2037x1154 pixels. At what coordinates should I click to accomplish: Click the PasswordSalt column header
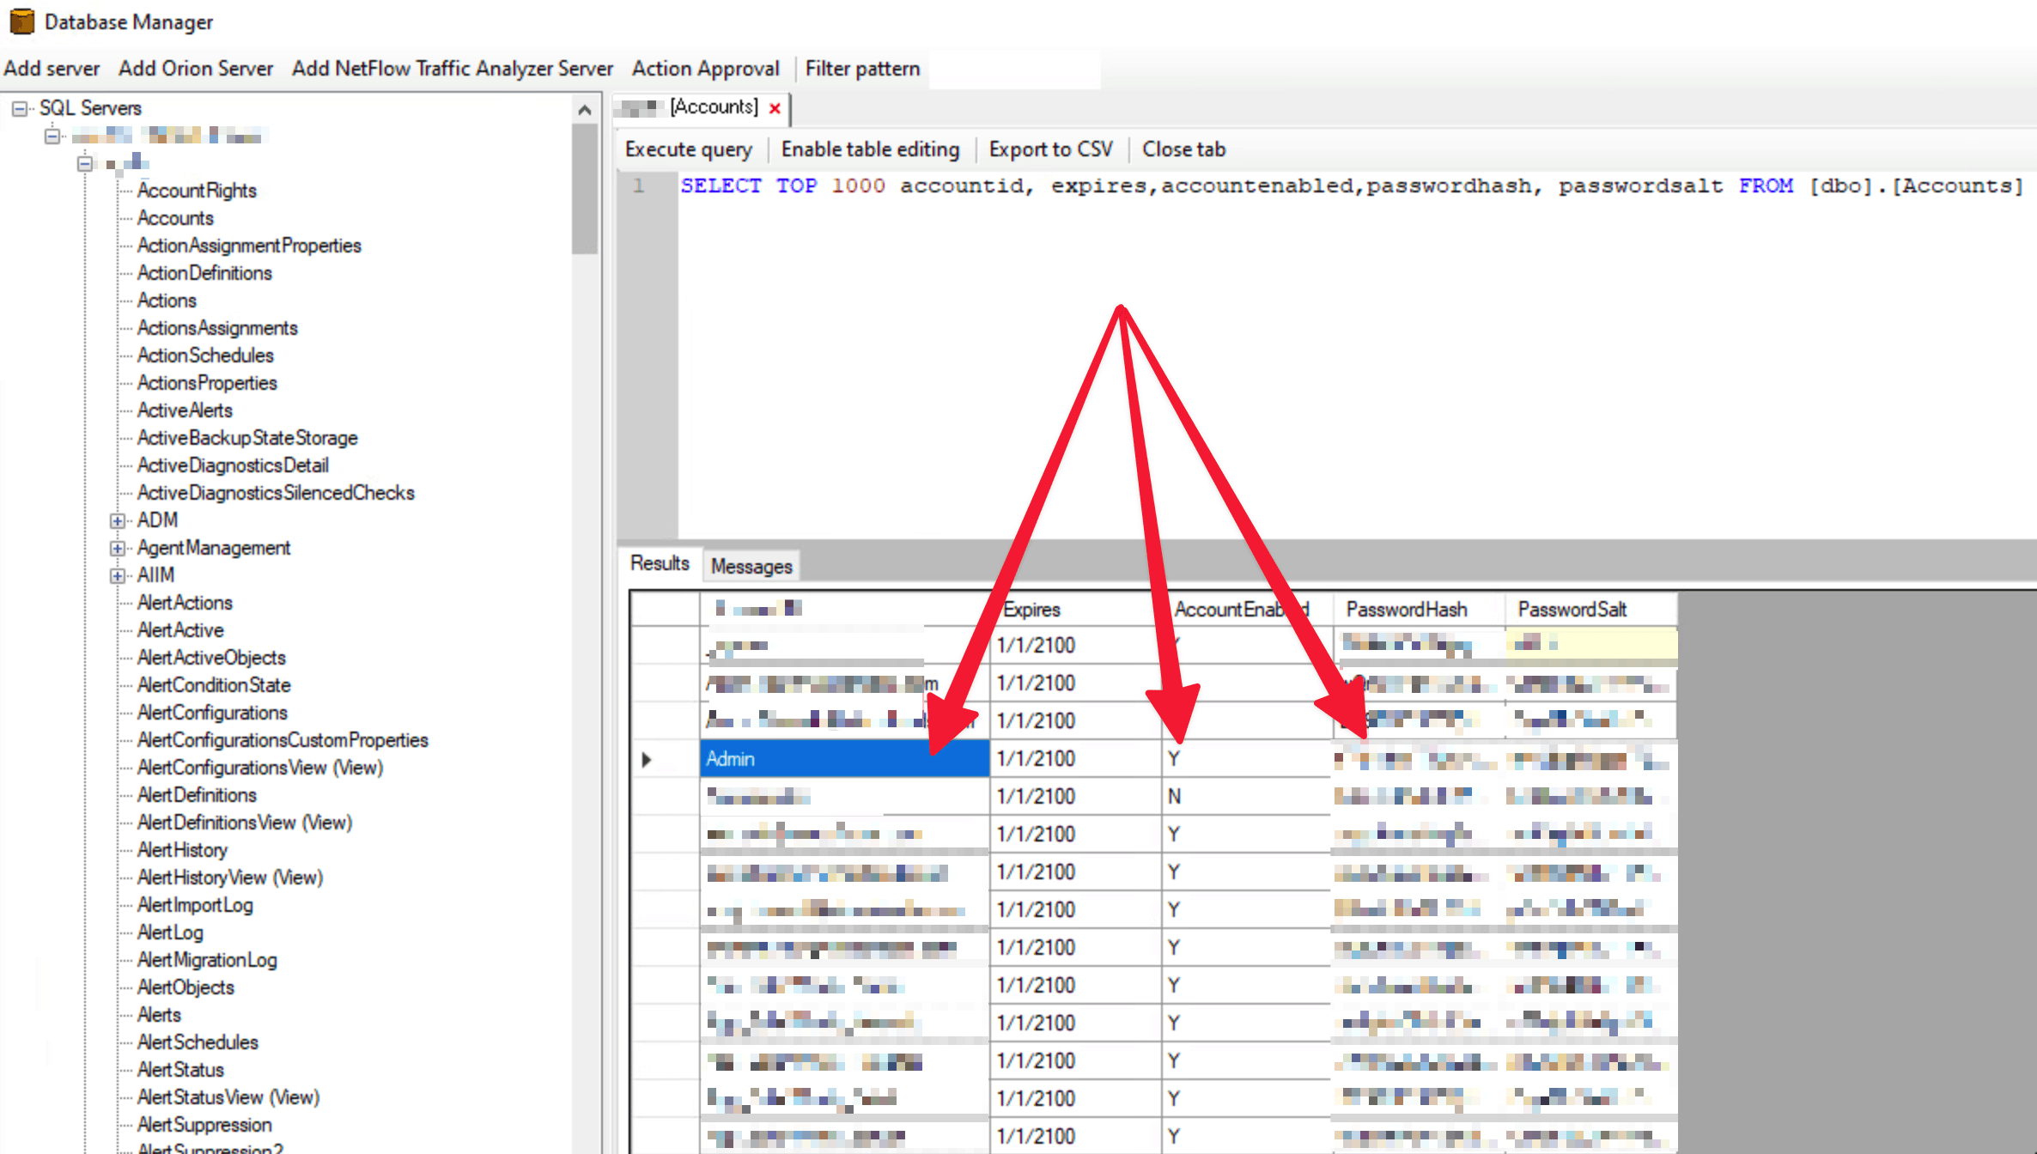[x=1590, y=610]
